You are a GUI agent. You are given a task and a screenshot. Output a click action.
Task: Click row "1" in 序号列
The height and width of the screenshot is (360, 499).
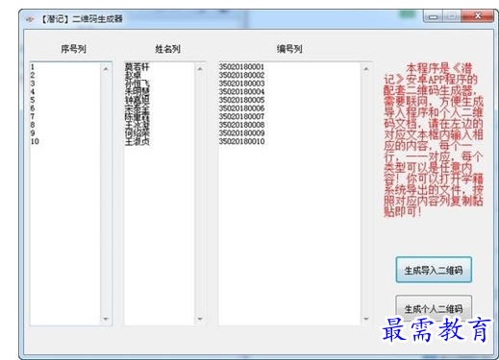pyautogui.click(x=33, y=67)
